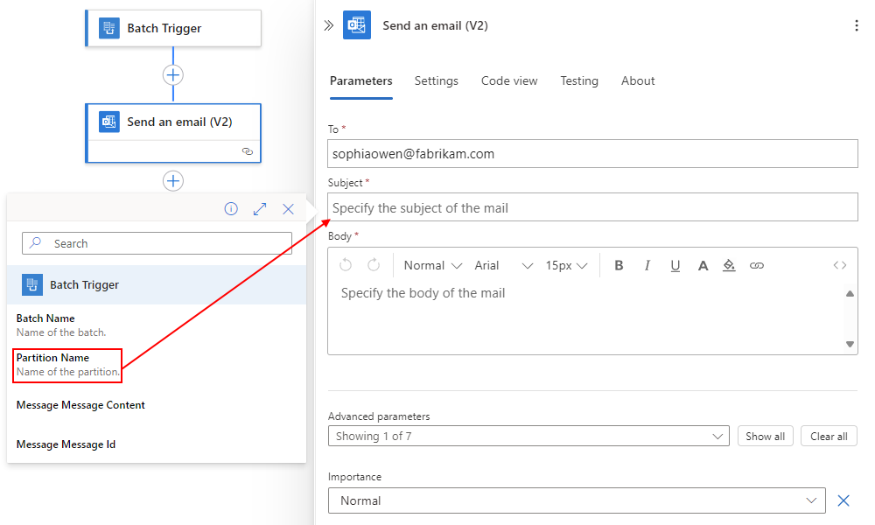Apply underline formatting to body text
This screenshot has width=875, height=525.
tap(675, 265)
